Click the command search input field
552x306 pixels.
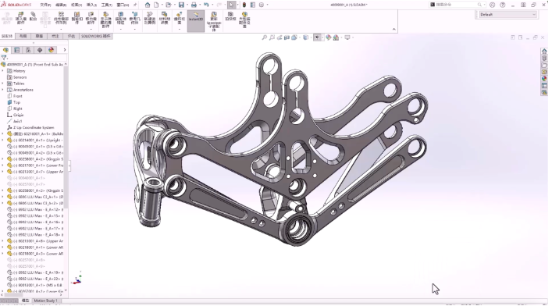pos(456,5)
